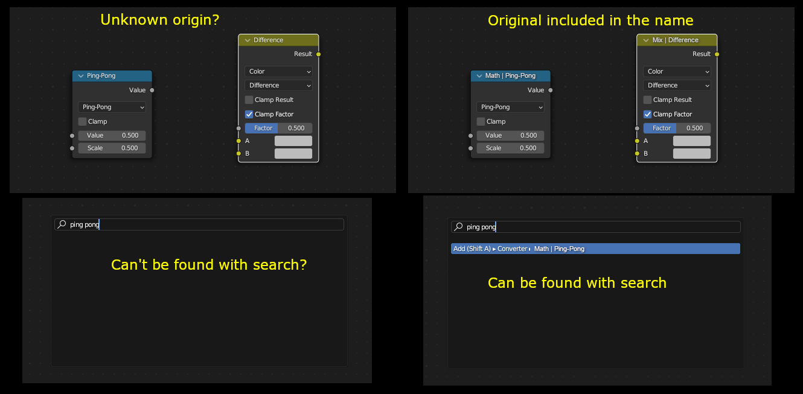The image size is (803, 394).
Task: Click Value 0.500 field in Math | Ping-Pong node
Action: 510,136
